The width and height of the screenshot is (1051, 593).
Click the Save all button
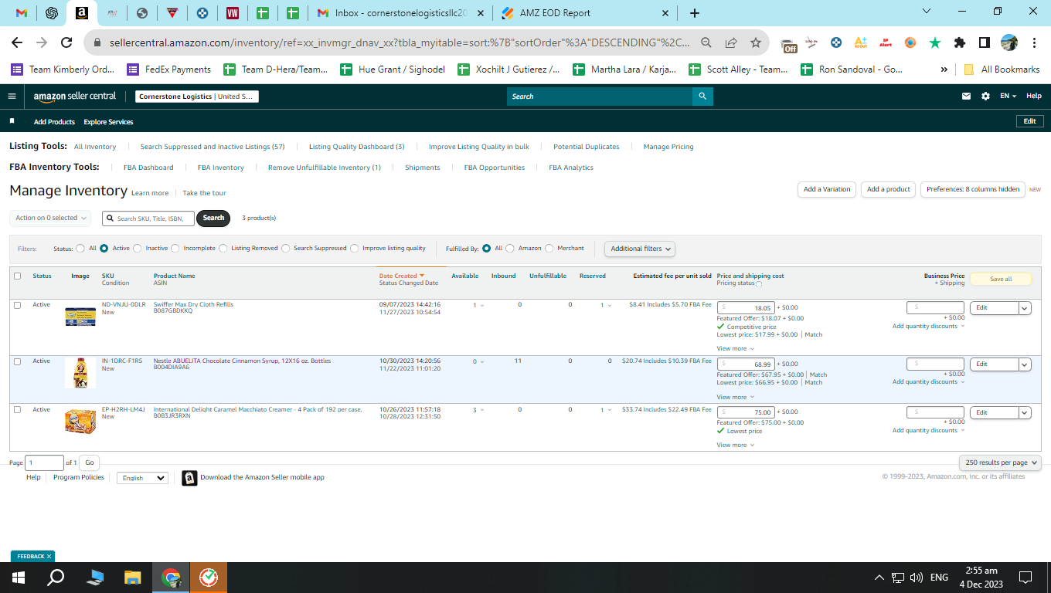tap(1001, 279)
